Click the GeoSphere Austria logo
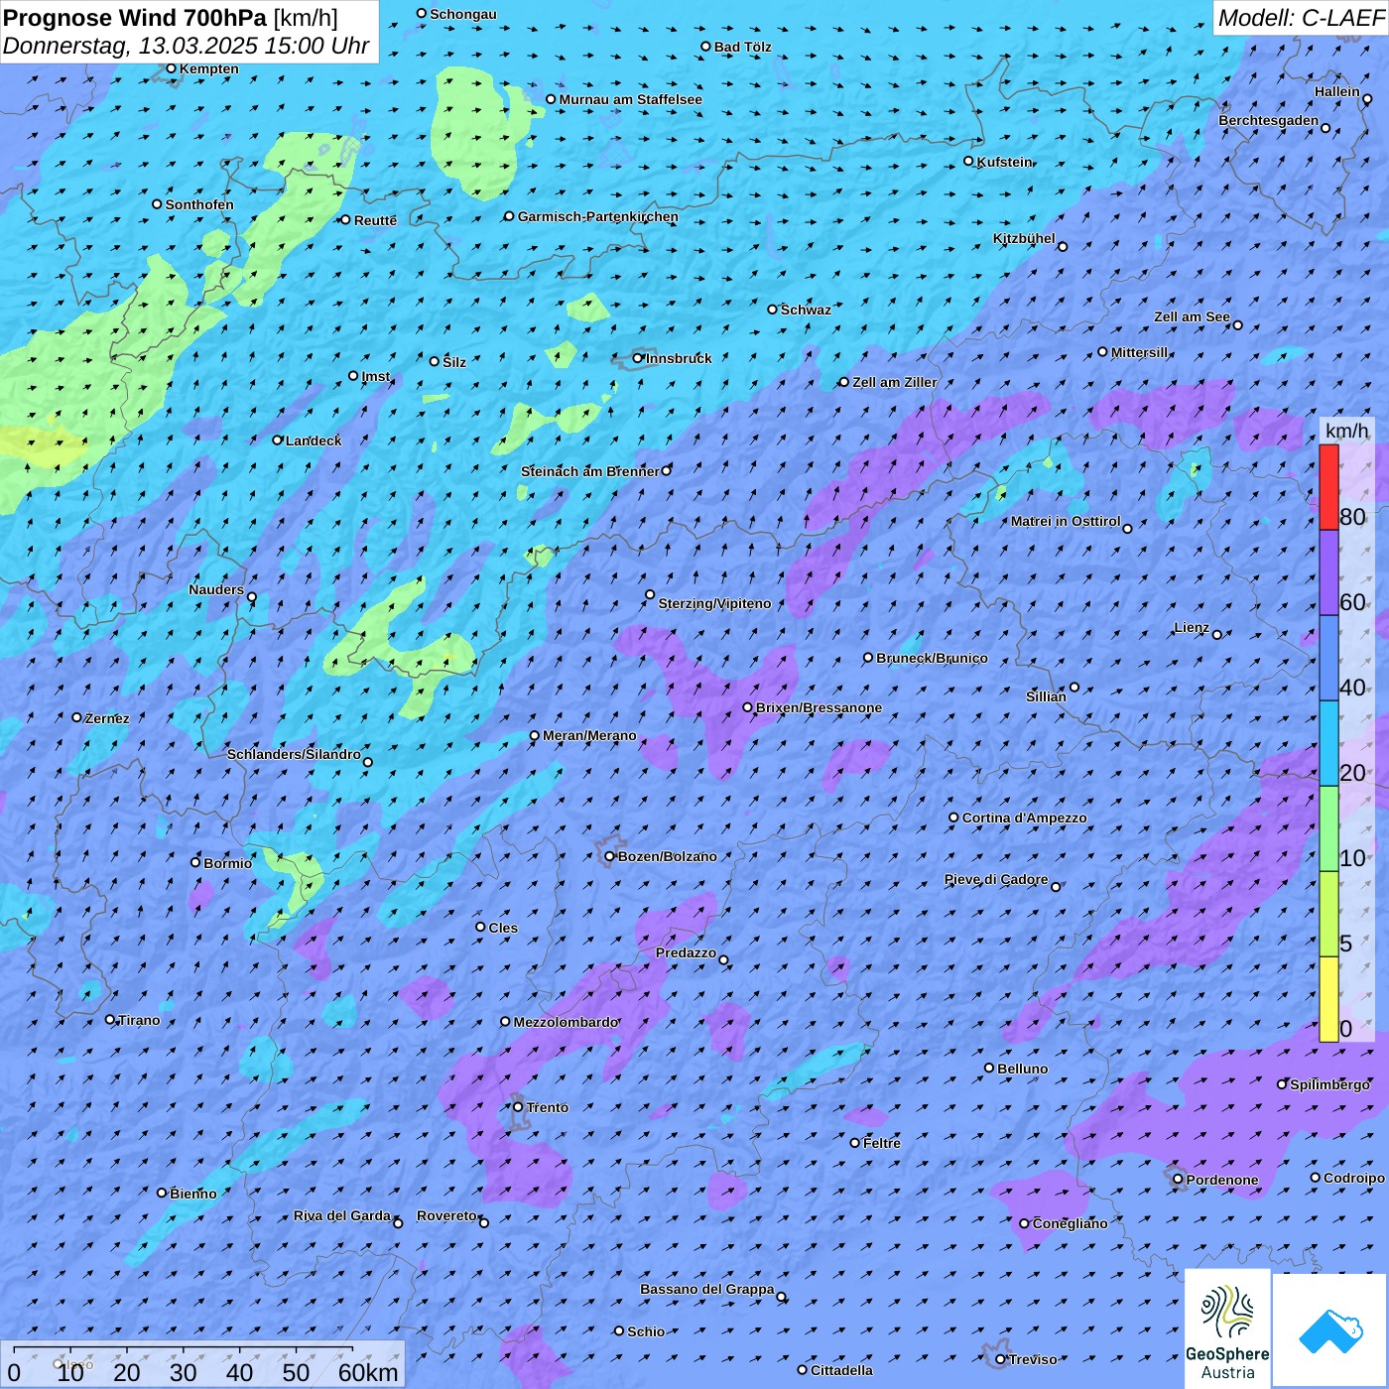 (x=1227, y=1328)
